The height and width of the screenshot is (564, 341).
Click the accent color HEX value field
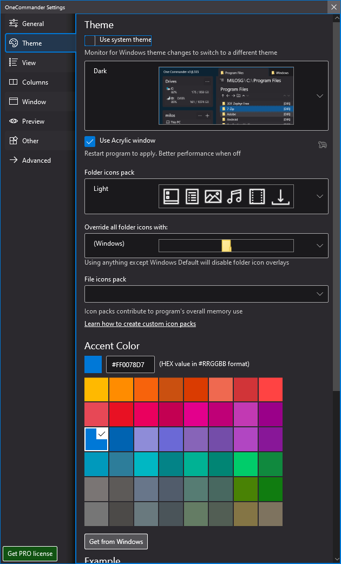point(130,364)
